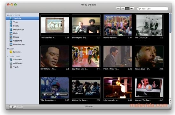Click the "Marvin Gaye - W..." title
The width and height of the screenshot is (175, 115).
(143, 69)
